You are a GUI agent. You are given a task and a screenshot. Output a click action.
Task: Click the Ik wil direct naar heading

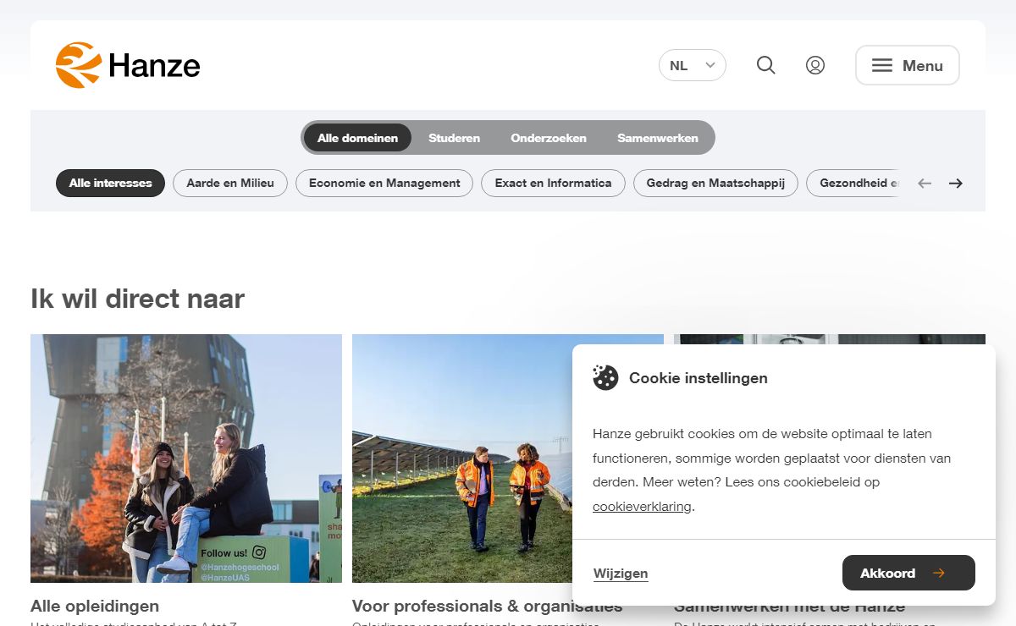point(137,299)
